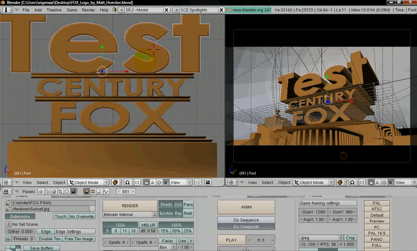Open the Blender Internal render engine dropdown
The height and width of the screenshot is (251, 417).
[130, 214]
